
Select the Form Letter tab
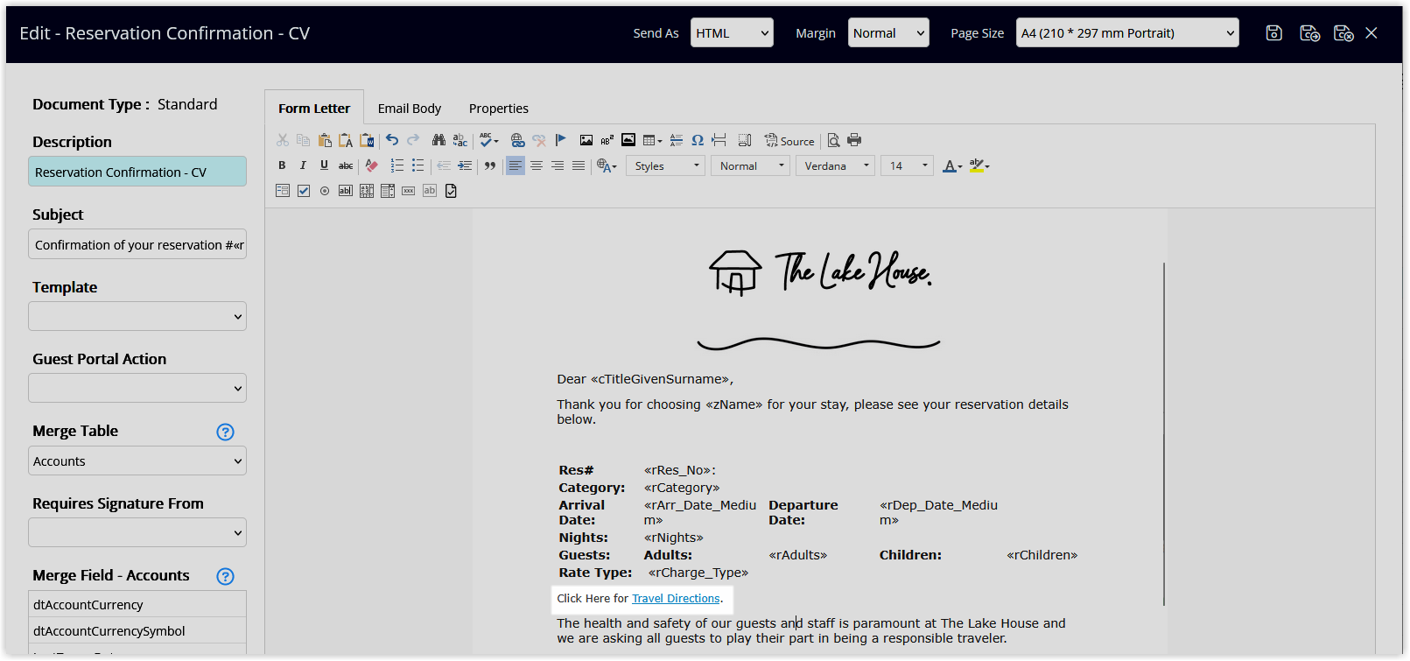click(x=314, y=109)
